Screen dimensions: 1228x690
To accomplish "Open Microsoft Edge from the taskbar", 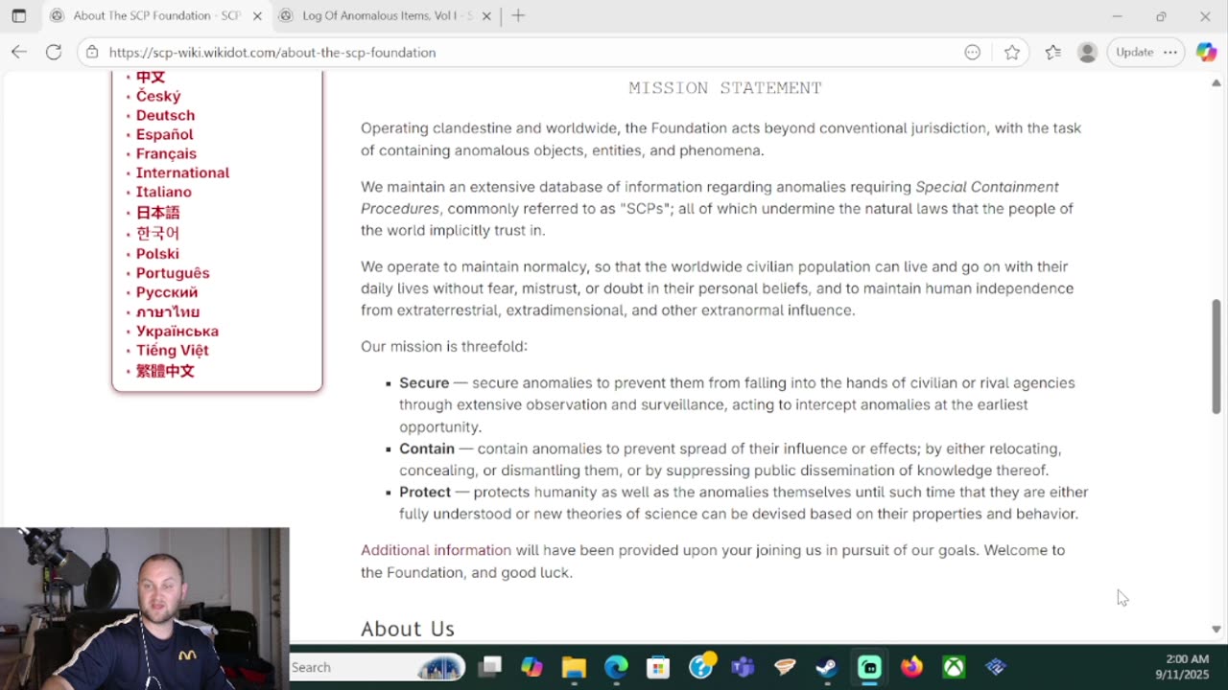I will click(x=616, y=667).
